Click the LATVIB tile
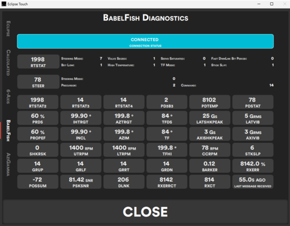290x226 pixels. coord(253,118)
